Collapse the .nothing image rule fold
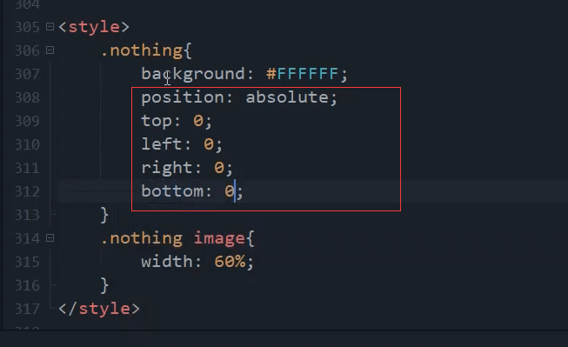This screenshot has width=568, height=347. tap(50, 238)
